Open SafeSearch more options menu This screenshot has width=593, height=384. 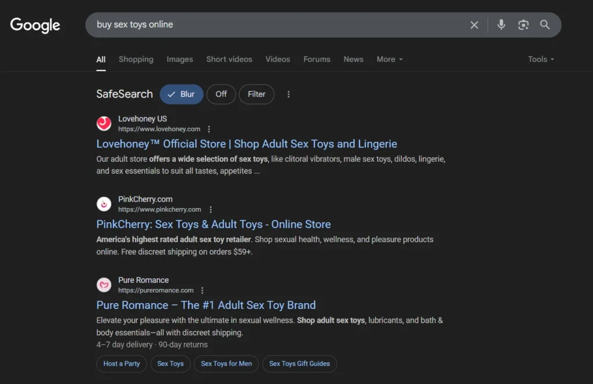tap(288, 94)
